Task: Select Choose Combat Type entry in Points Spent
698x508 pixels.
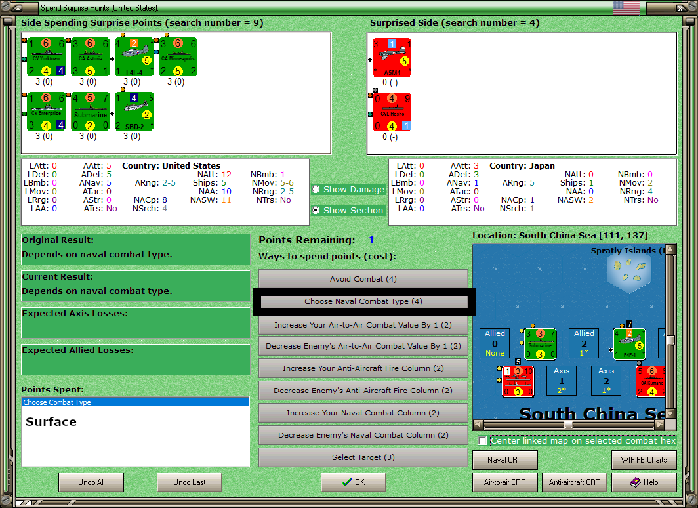Action: pos(135,402)
